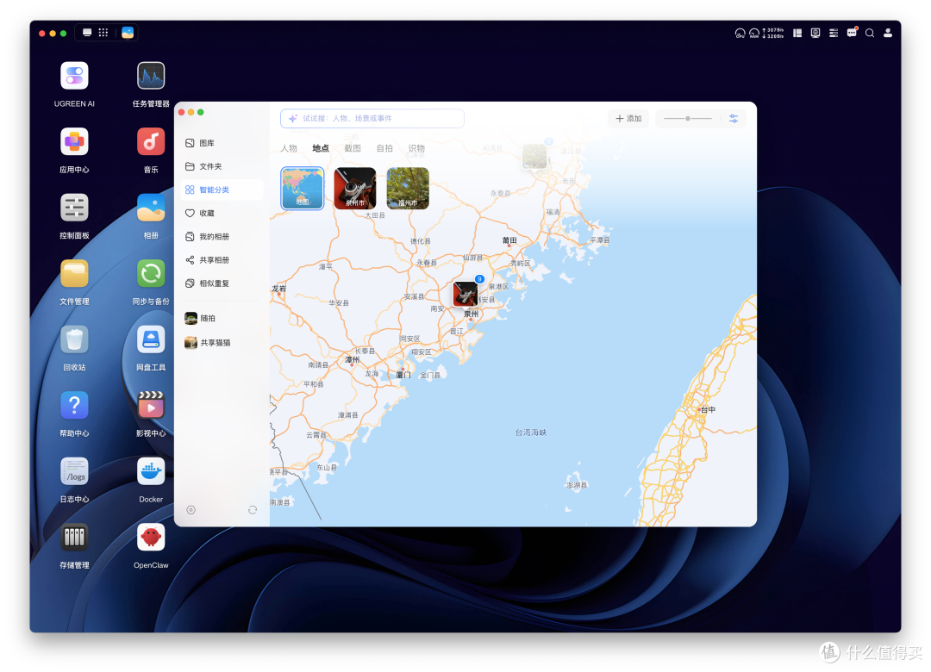Image resolution: width=931 pixels, height=672 pixels.
Task: Open 我的相册 in the sidebar
Action: click(x=222, y=237)
